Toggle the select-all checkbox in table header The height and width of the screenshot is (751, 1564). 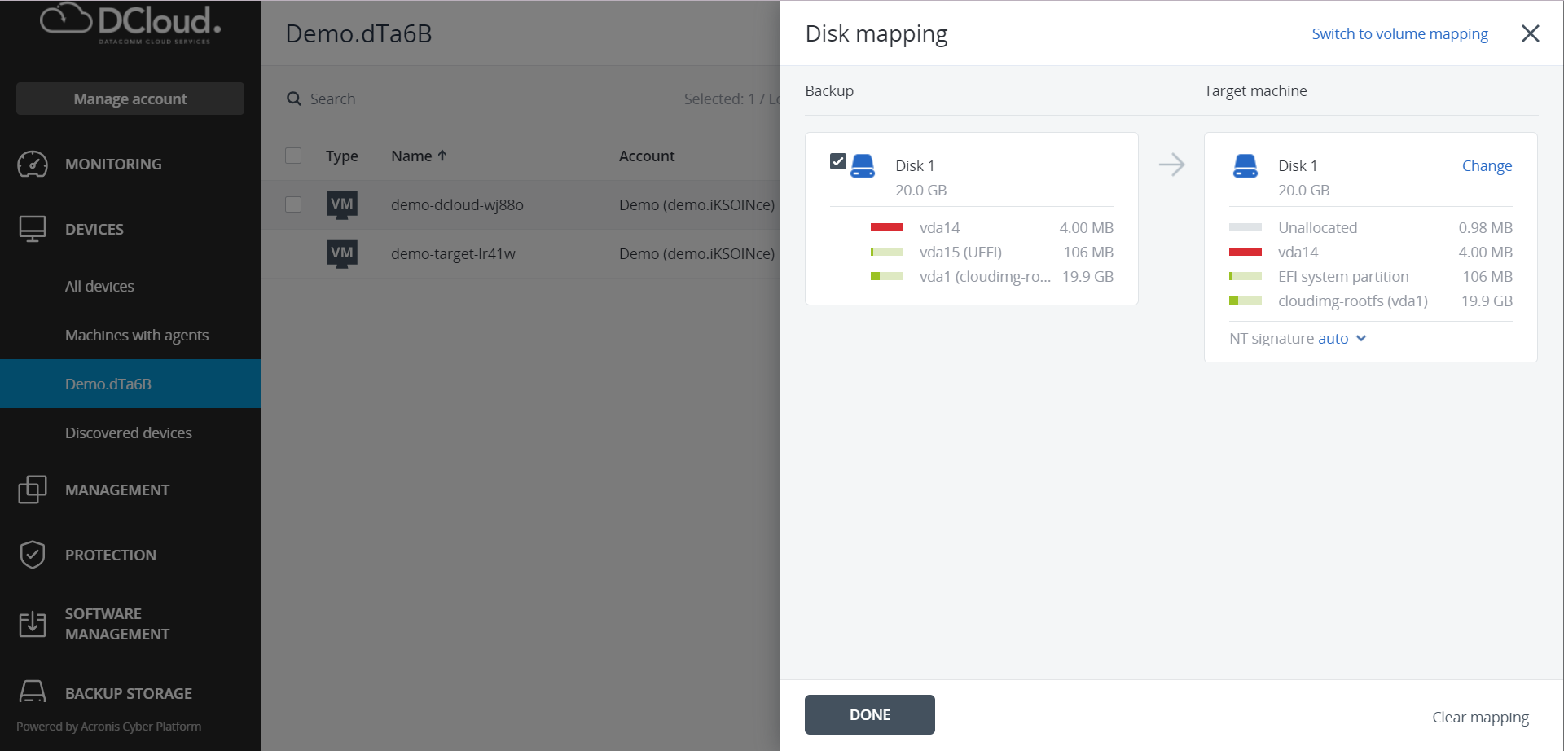click(x=293, y=155)
